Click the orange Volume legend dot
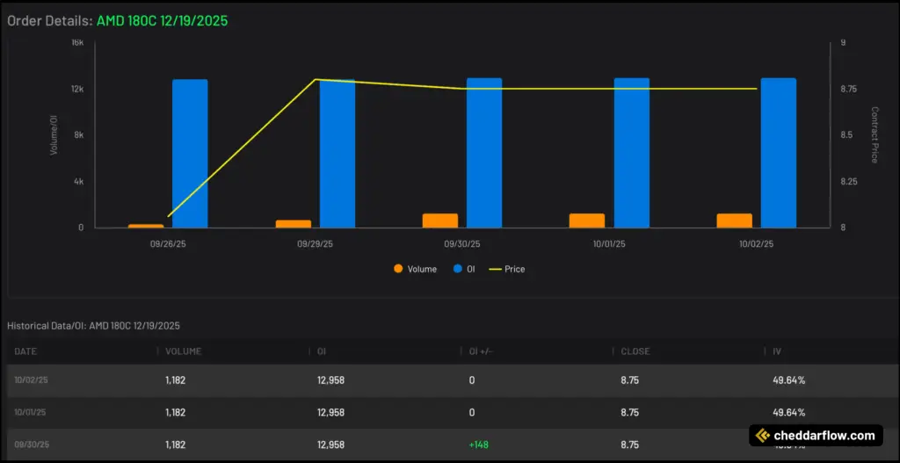900x463 pixels. click(398, 269)
